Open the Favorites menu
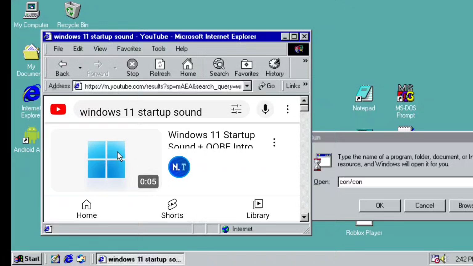Screen dimensions: 473x266 (129, 49)
